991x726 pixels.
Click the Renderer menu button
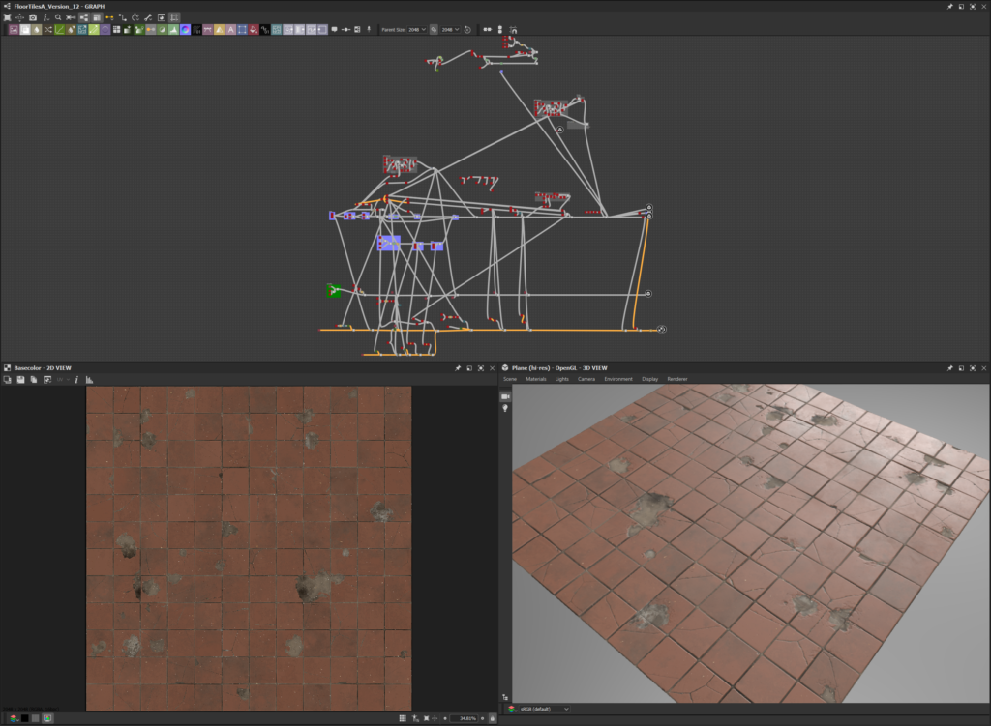(676, 379)
